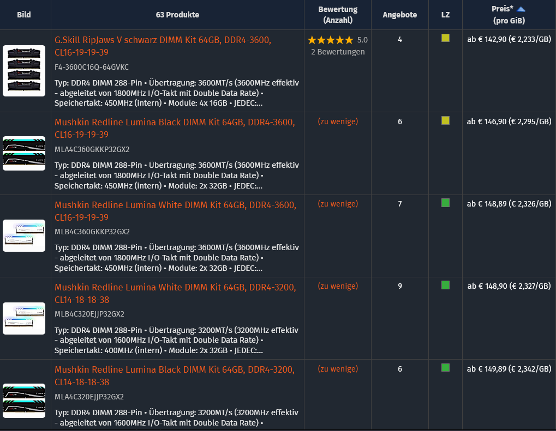View Lumina Black DDR4-3200 product thumbnail
This screenshot has height=431, width=556.
(24, 400)
